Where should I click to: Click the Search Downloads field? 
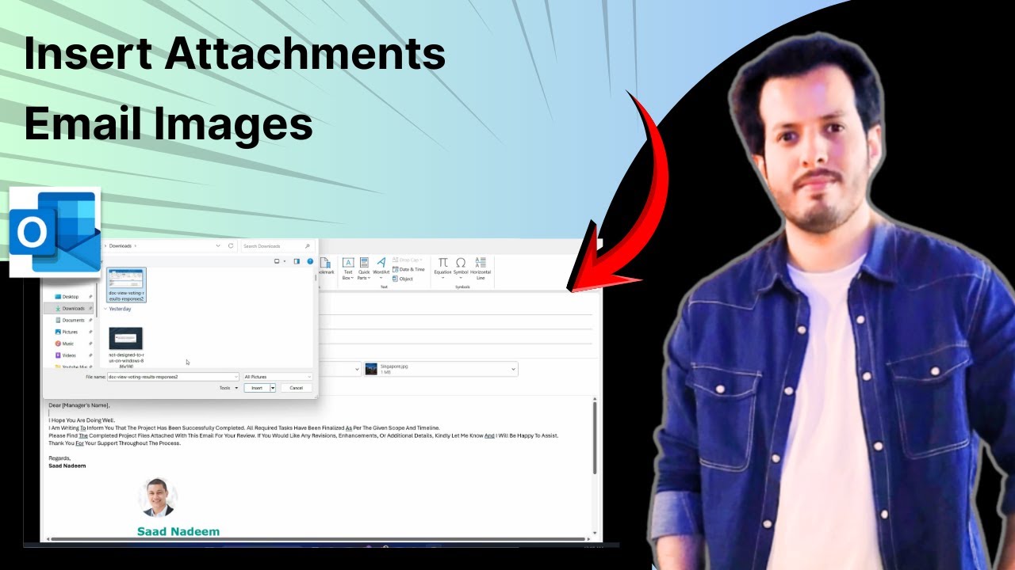pyautogui.click(x=278, y=246)
